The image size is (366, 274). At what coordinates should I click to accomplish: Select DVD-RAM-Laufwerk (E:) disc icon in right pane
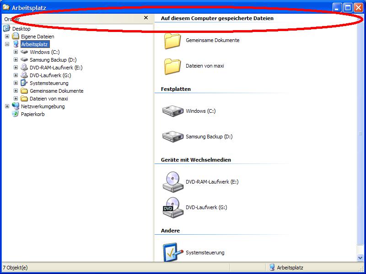point(173,182)
